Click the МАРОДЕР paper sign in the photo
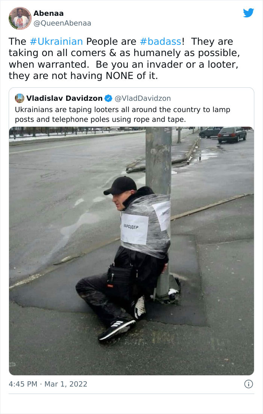The image size is (263, 414). point(135,229)
